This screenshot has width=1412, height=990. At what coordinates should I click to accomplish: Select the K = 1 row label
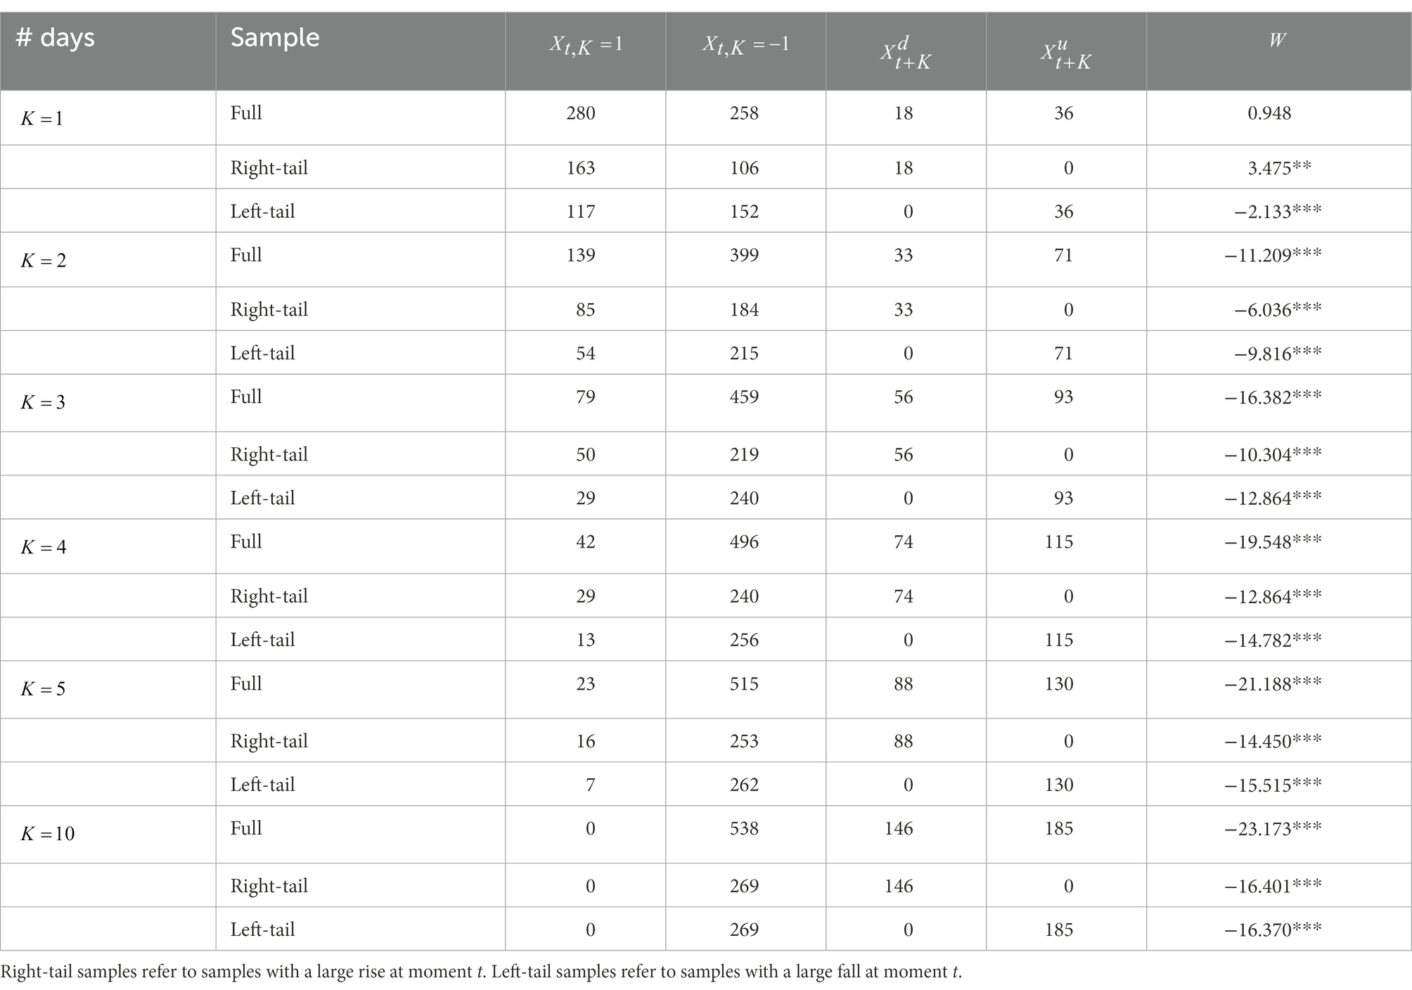click(x=42, y=118)
